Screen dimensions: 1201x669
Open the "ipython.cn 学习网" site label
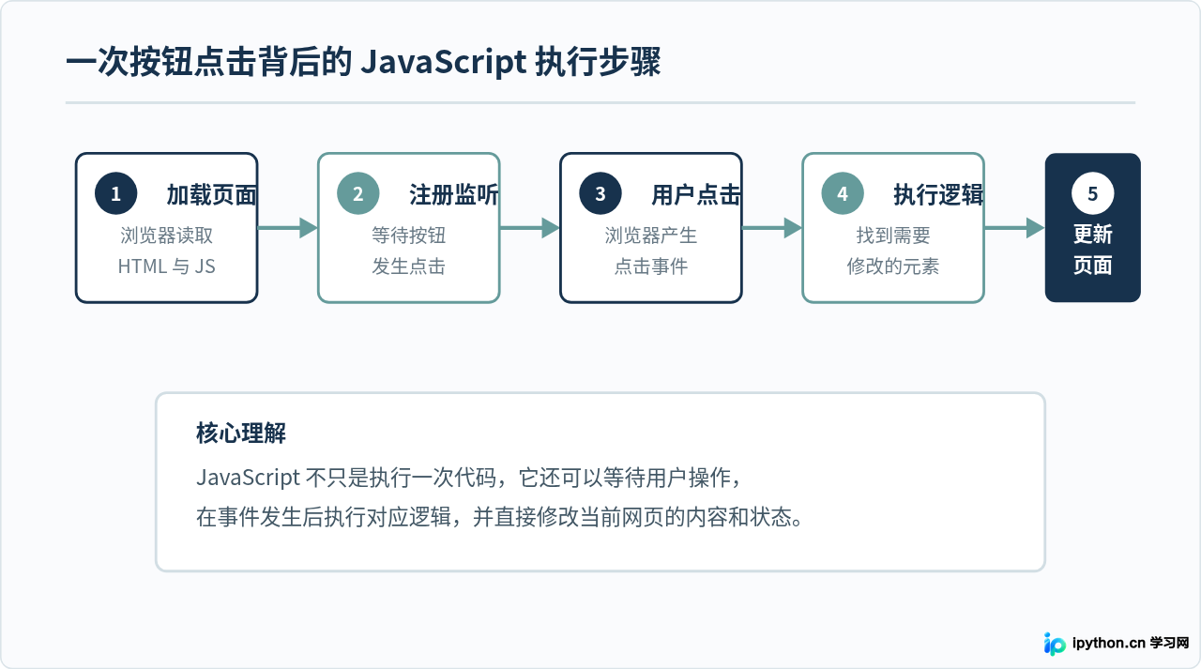pos(1130,644)
